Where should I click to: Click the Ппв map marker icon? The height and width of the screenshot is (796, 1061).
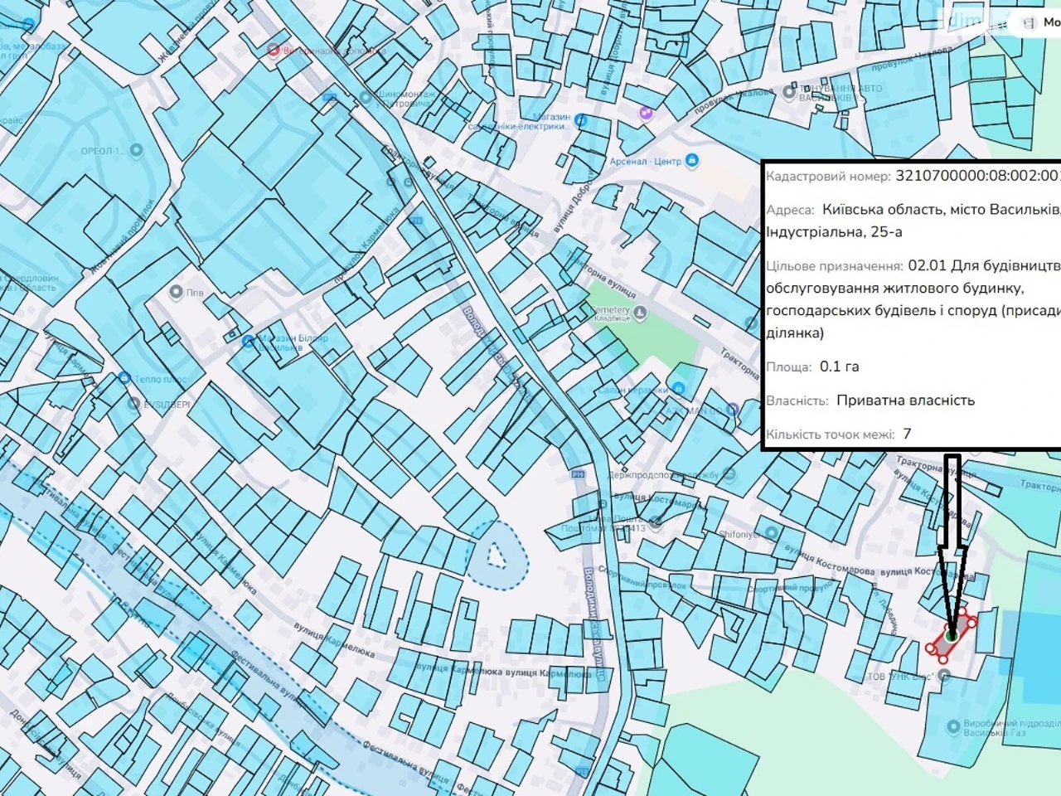175,292
